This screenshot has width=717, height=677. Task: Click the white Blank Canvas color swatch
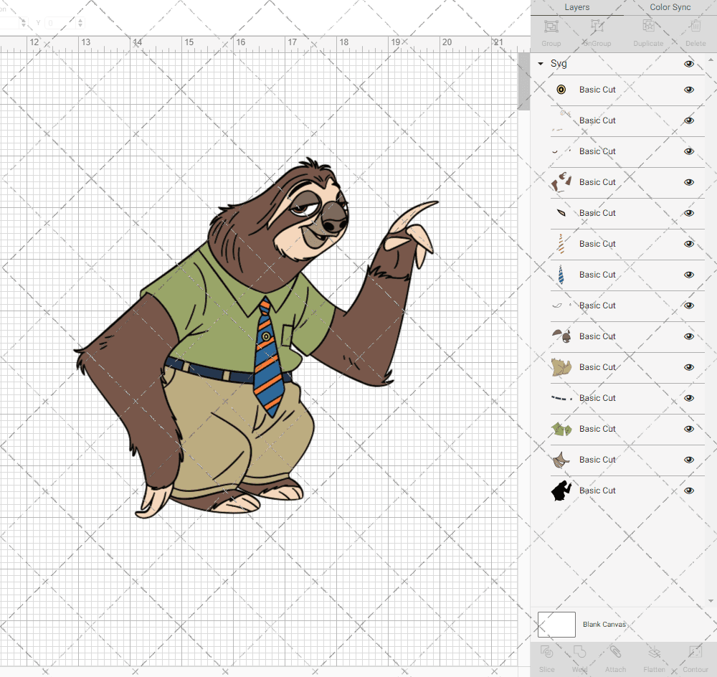coord(556,624)
